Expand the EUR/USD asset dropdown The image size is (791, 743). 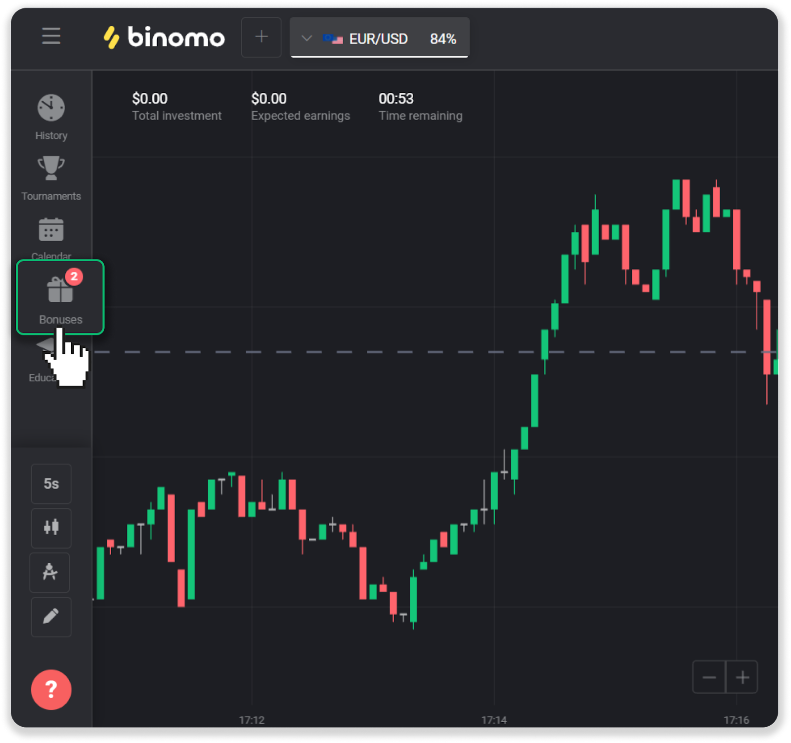pos(307,38)
